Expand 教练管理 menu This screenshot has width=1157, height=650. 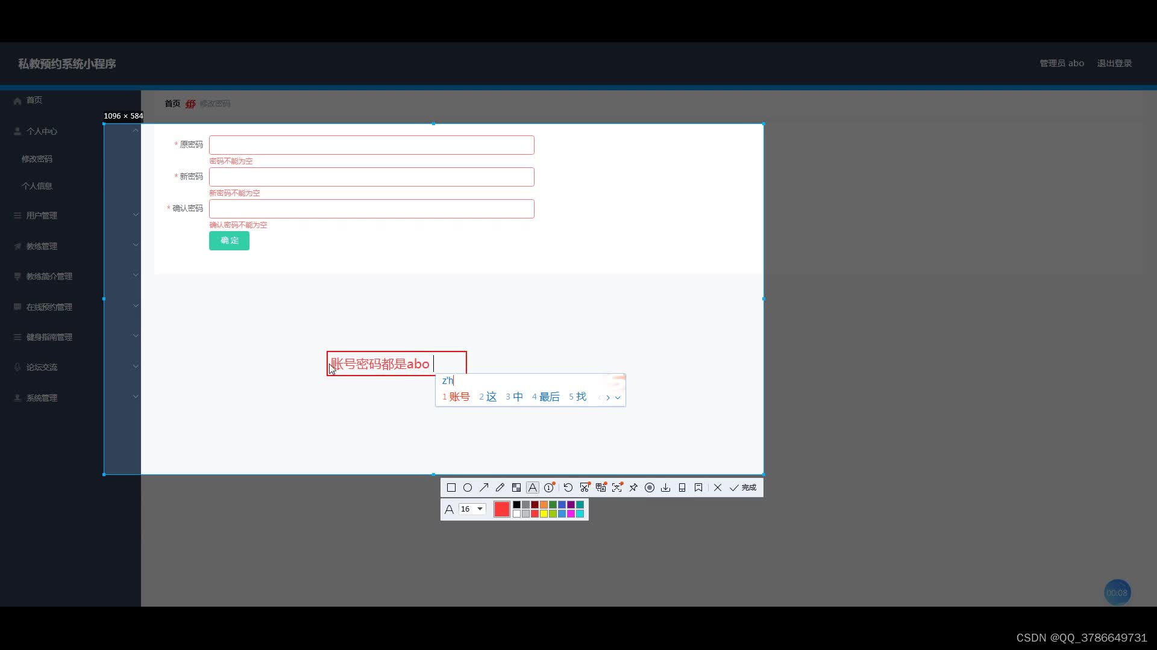[71, 246]
